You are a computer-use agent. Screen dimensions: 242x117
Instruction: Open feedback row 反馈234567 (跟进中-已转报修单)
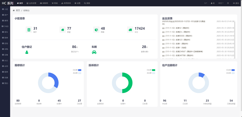[198, 51]
